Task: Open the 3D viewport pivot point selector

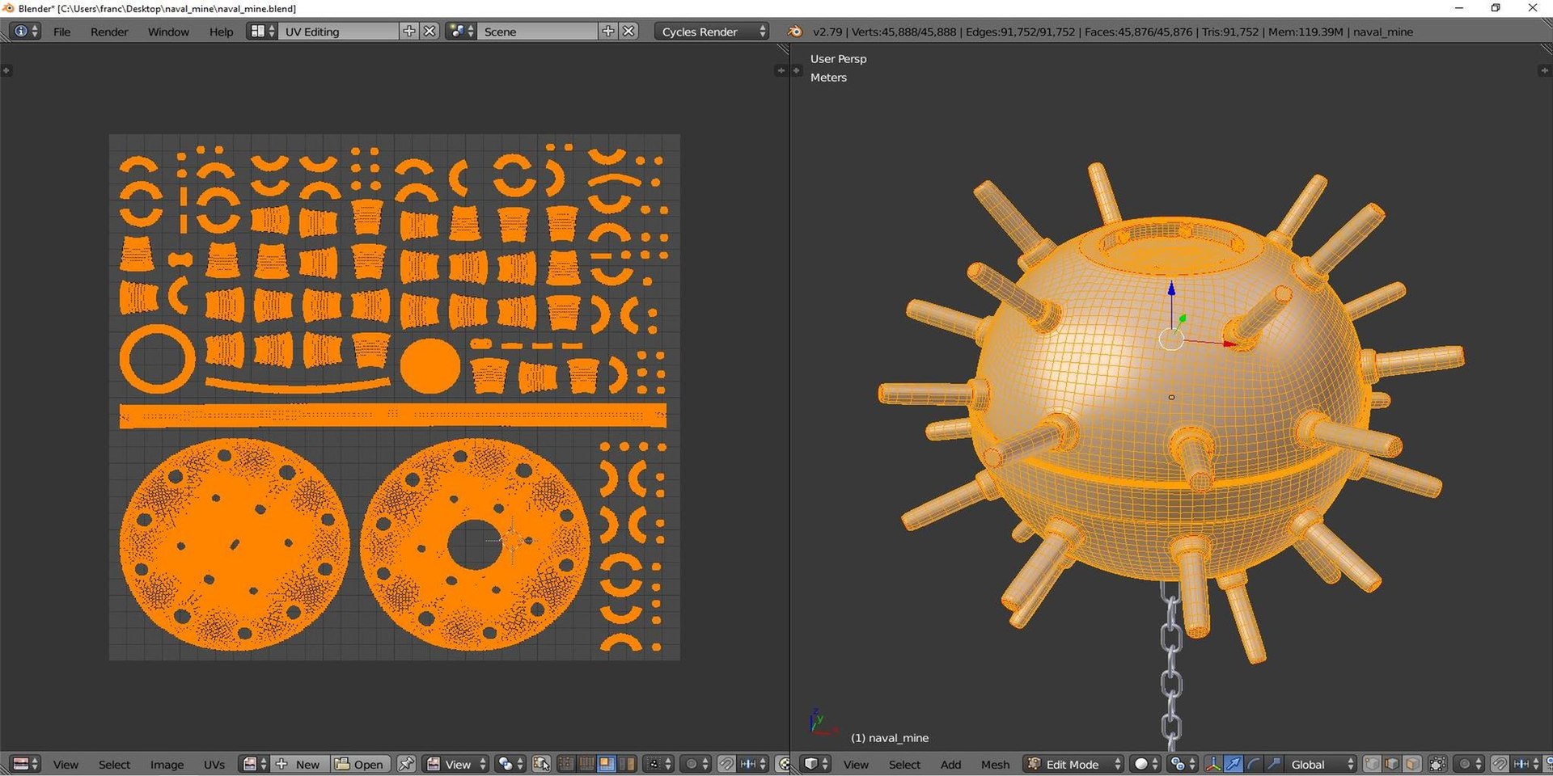Action: (x=1183, y=764)
